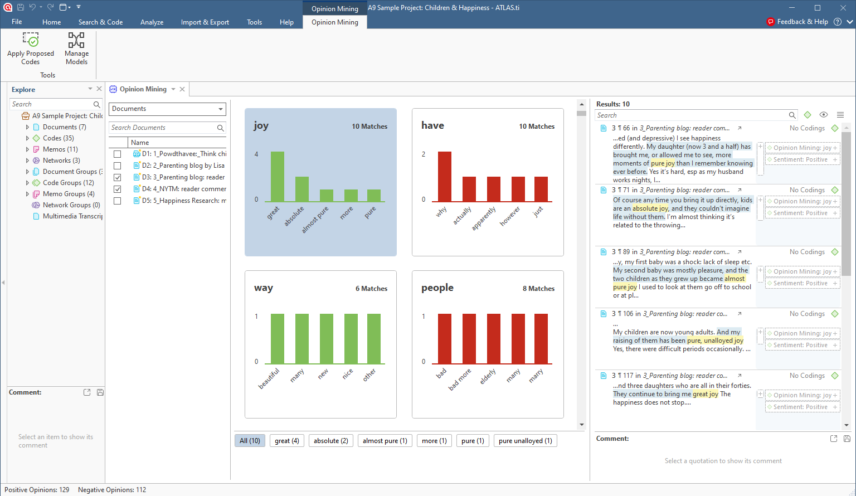The image size is (856, 496).
Task: Click the eye icon above results list
Action: (x=824, y=115)
